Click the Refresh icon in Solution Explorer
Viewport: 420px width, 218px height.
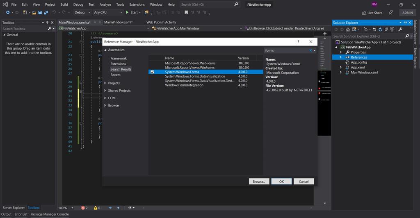[380, 30]
